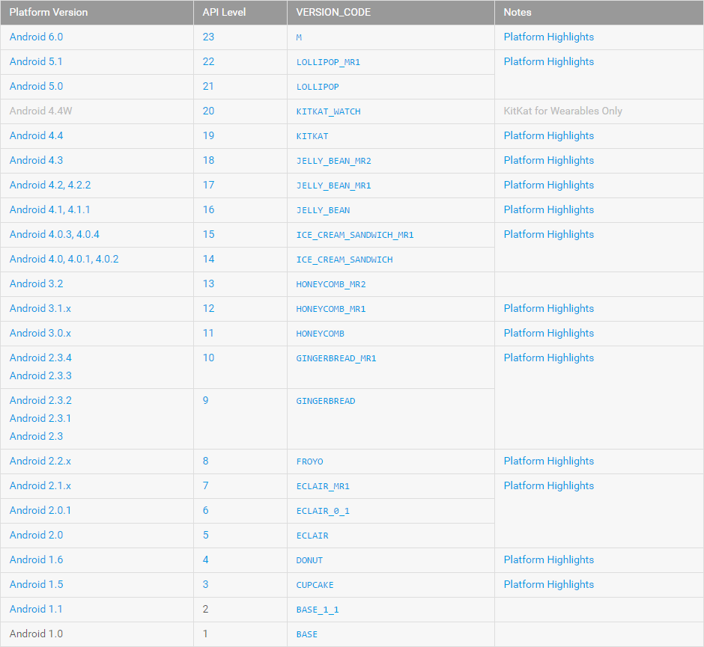Viewport: 704px width, 647px height.
Task: Select the Android 4.2, 4.2.2 link
Action: (50, 185)
